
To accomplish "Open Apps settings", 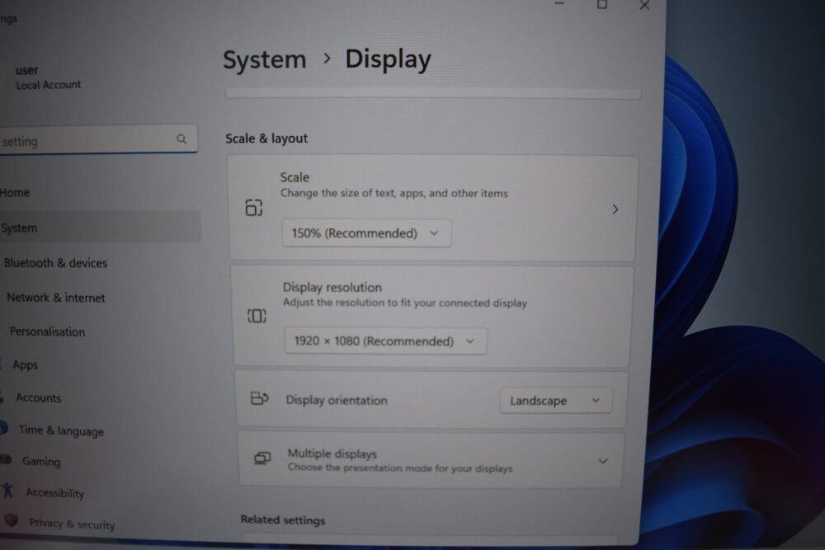I will click(26, 365).
